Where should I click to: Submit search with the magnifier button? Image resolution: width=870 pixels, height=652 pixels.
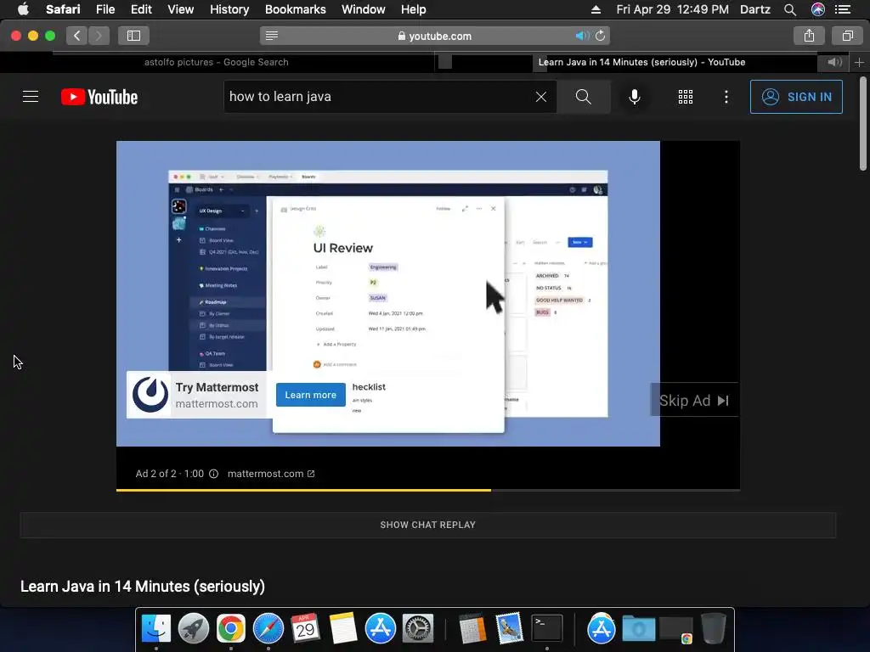pos(583,97)
